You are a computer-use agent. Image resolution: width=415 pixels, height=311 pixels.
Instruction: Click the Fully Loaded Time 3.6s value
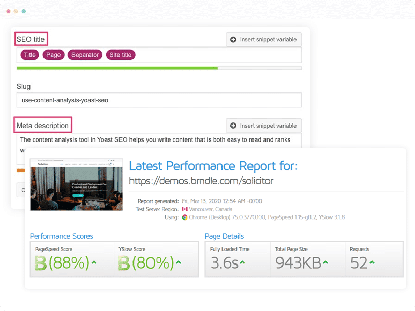(225, 263)
